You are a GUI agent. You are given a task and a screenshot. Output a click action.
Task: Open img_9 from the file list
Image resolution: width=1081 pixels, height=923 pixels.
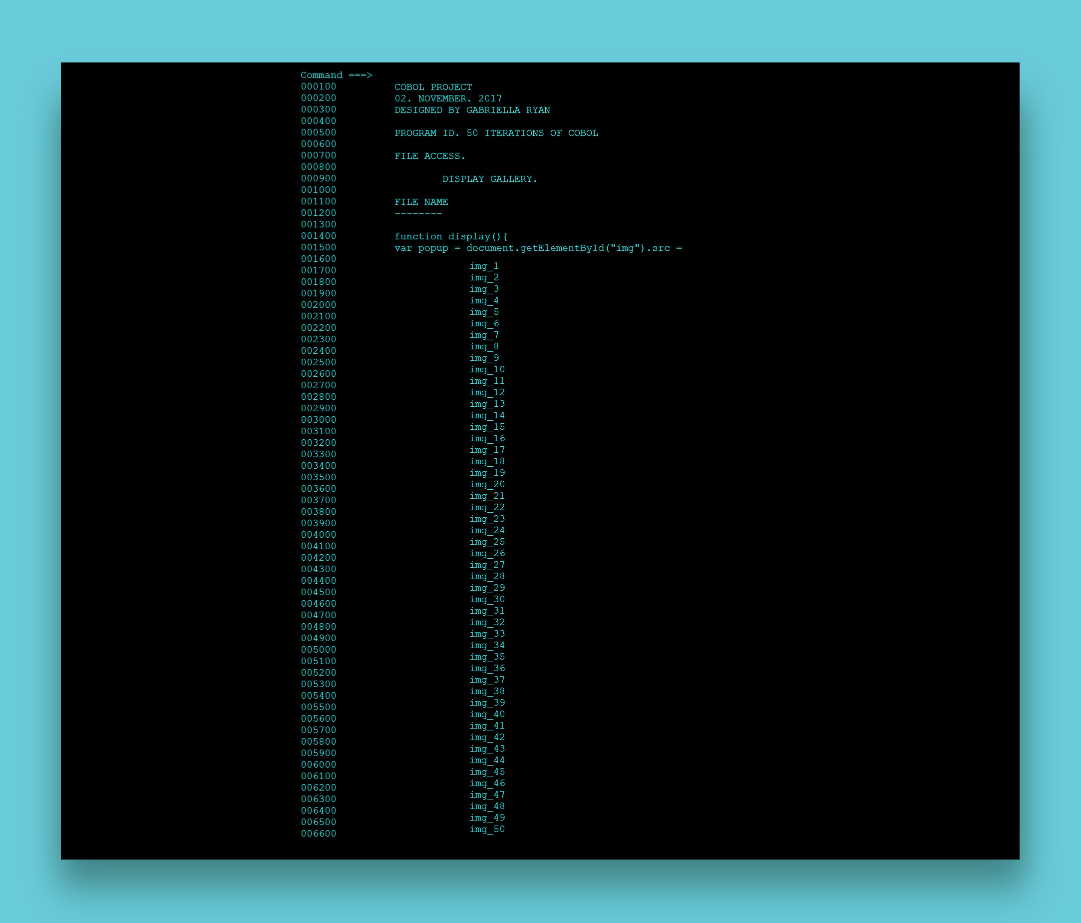[484, 358]
